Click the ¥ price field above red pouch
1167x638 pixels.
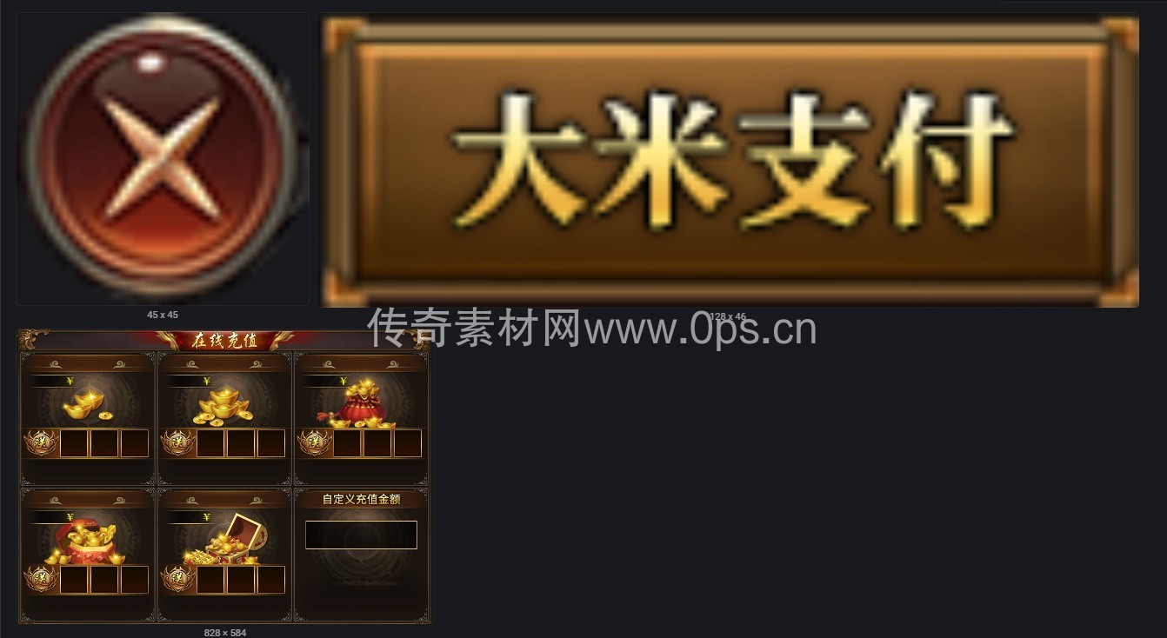coord(326,381)
